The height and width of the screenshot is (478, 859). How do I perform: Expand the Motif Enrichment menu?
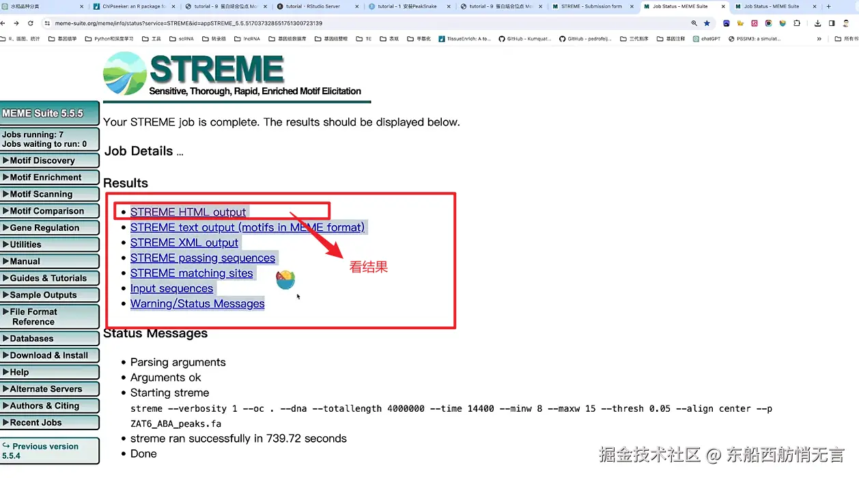coord(49,178)
